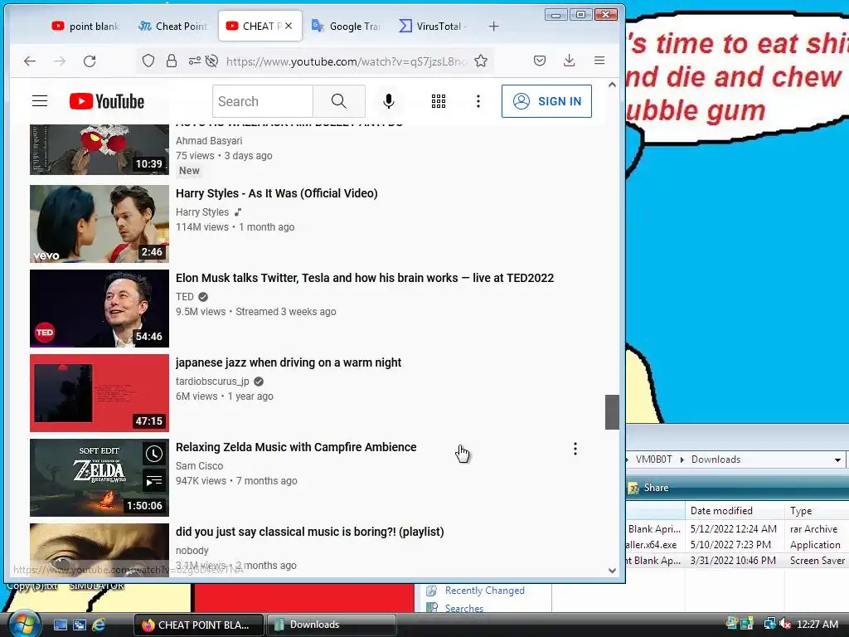Click the muted volume tray icon

click(785, 624)
